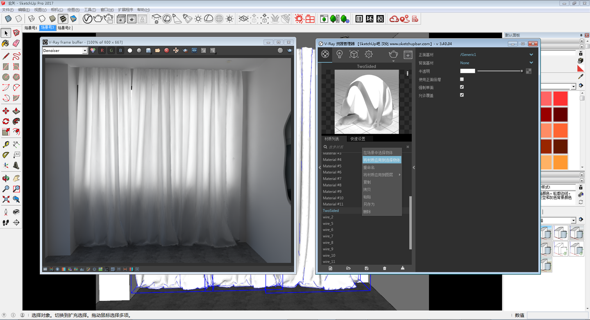Image resolution: width=590 pixels, height=320 pixels.
Task: Choose 将材质应用到选择物体 from context menu
Action: pos(381,160)
